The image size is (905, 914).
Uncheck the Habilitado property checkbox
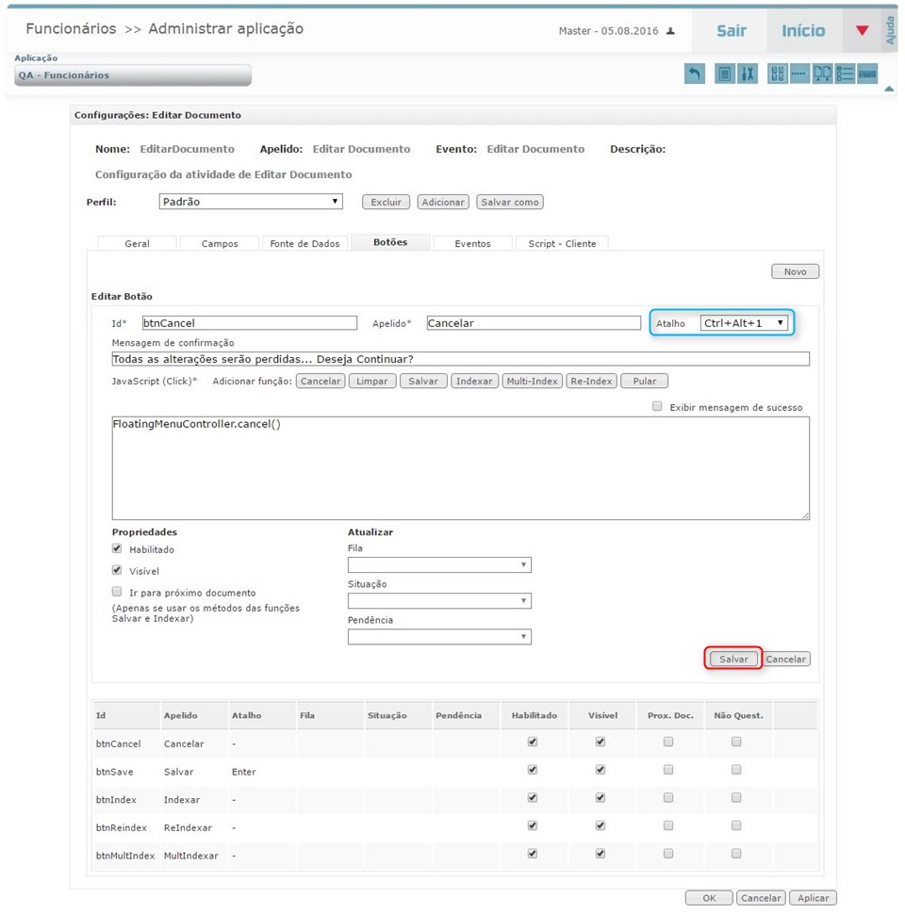point(117,548)
